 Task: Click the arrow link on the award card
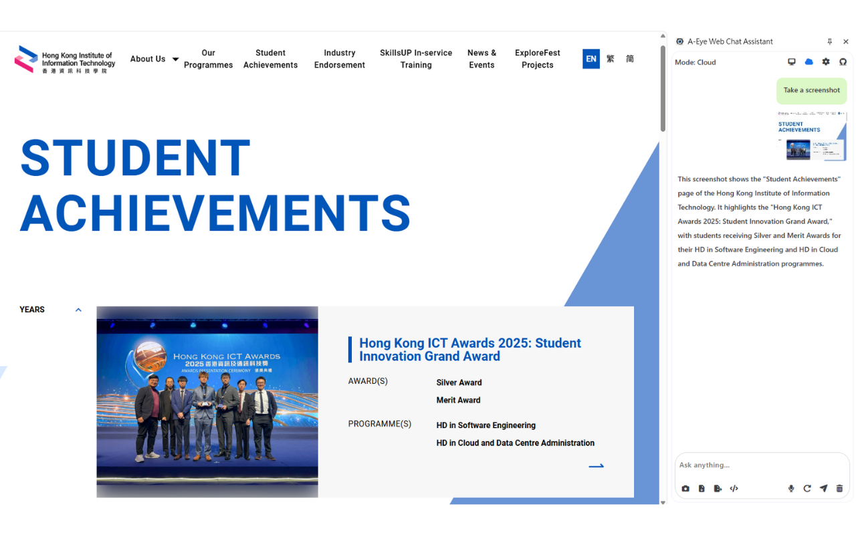coord(597,466)
